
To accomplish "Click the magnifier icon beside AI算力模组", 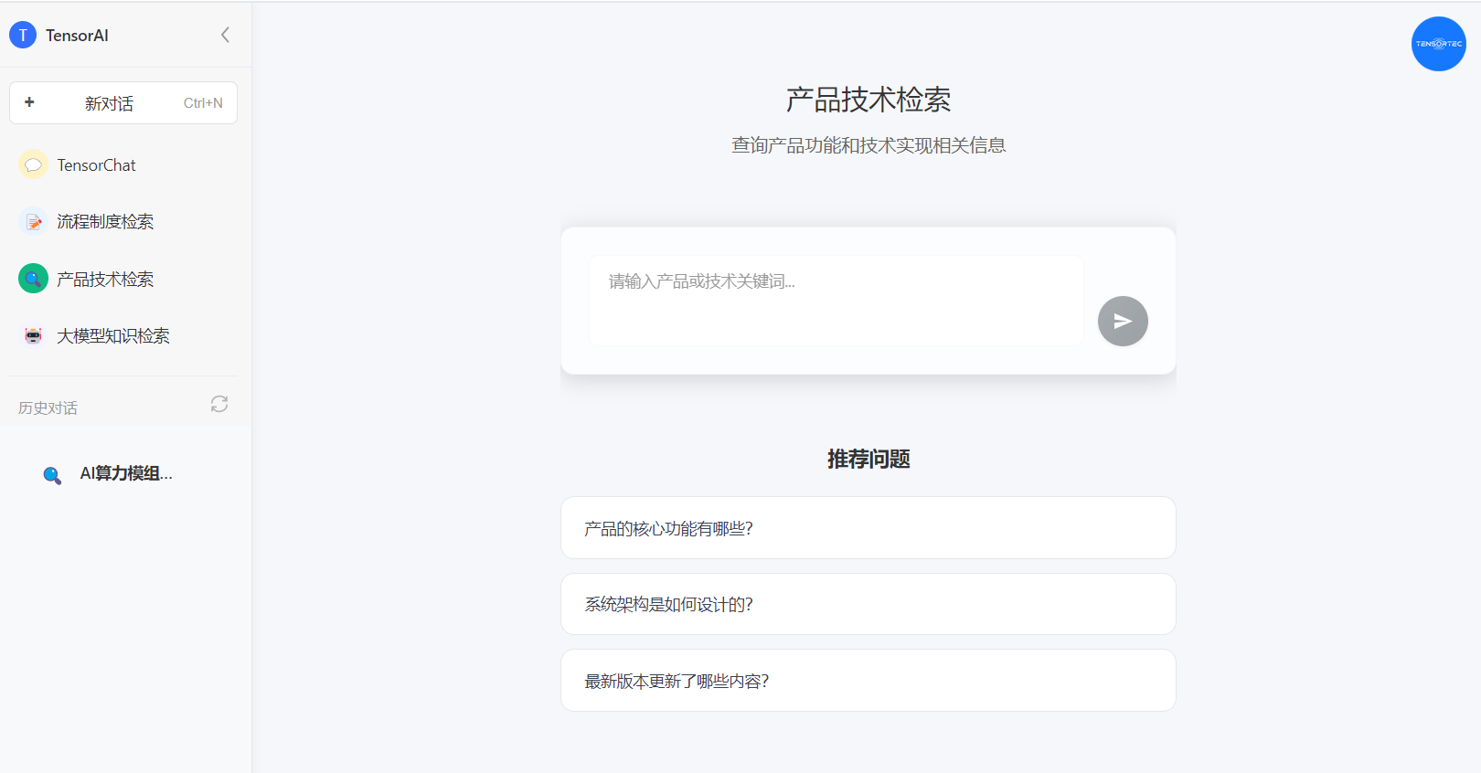I will 52,475.
